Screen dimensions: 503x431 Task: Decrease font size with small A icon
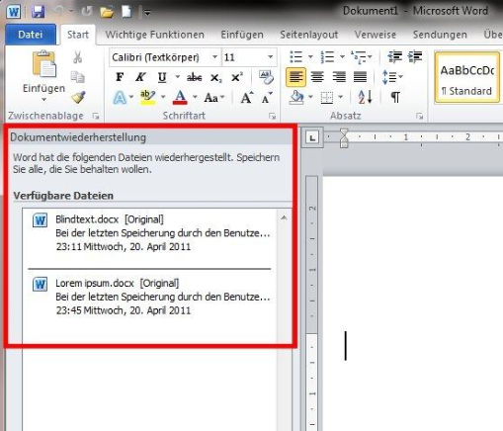267,98
